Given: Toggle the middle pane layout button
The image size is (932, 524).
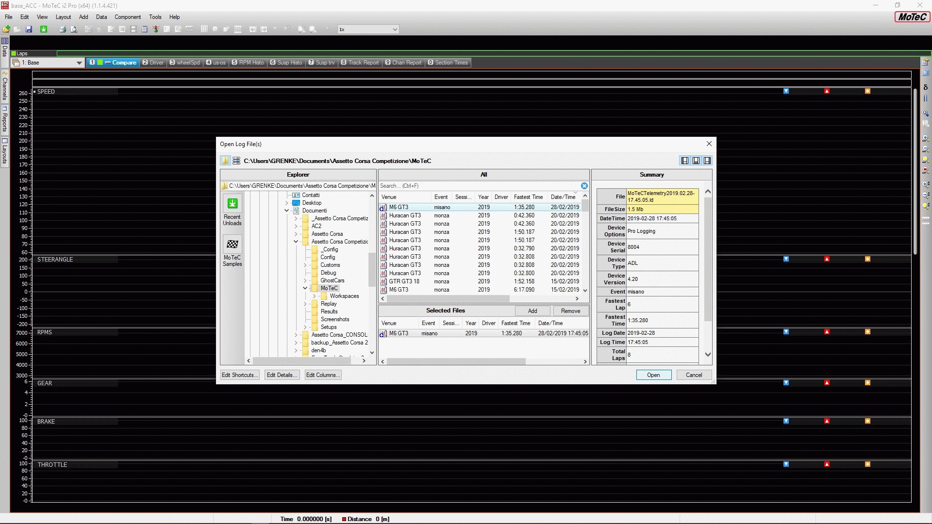Looking at the screenshot, I should (696, 161).
